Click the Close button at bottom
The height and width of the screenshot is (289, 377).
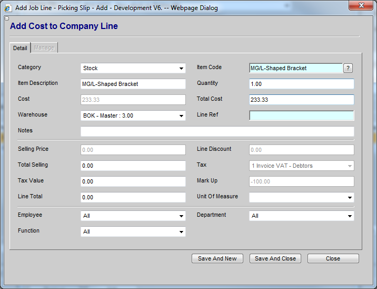coord(333,258)
